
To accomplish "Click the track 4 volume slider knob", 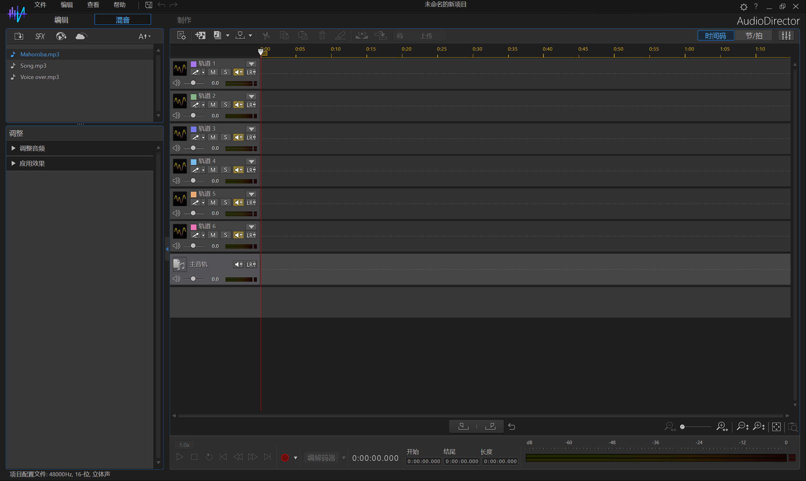I will [x=193, y=181].
